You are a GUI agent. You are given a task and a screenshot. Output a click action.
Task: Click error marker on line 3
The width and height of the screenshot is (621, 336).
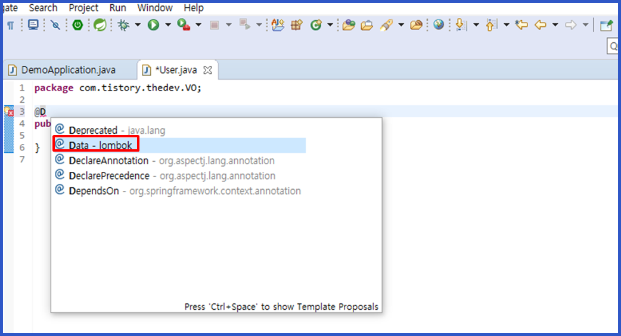[9, 112]
